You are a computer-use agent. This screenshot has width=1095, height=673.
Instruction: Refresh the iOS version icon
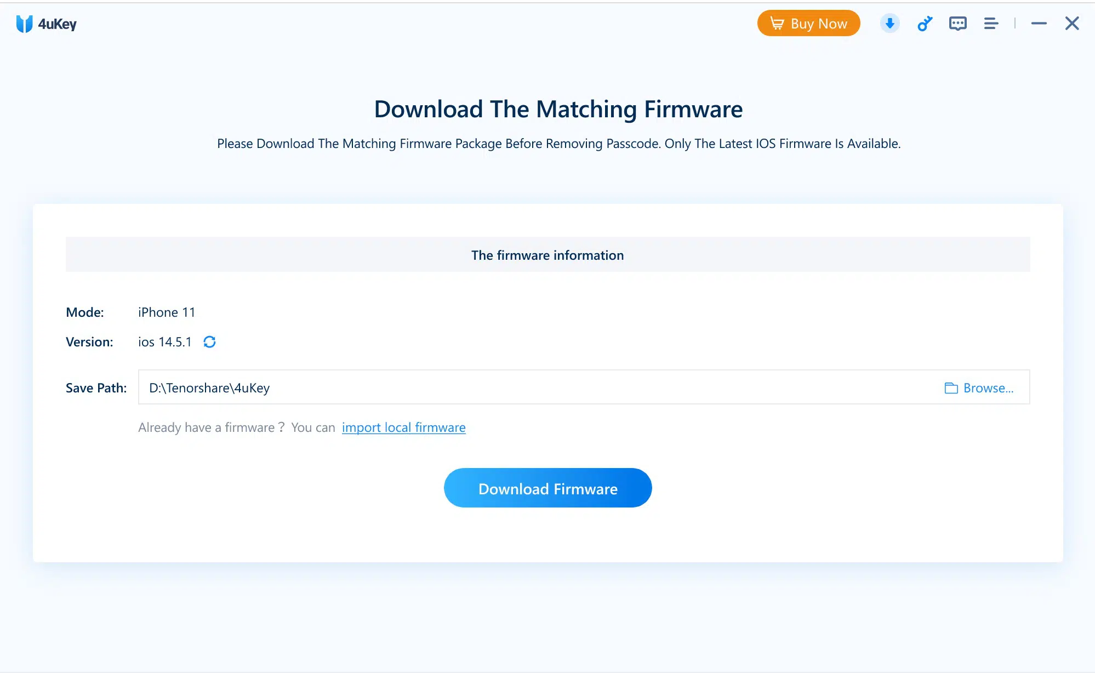click(209, 342)
